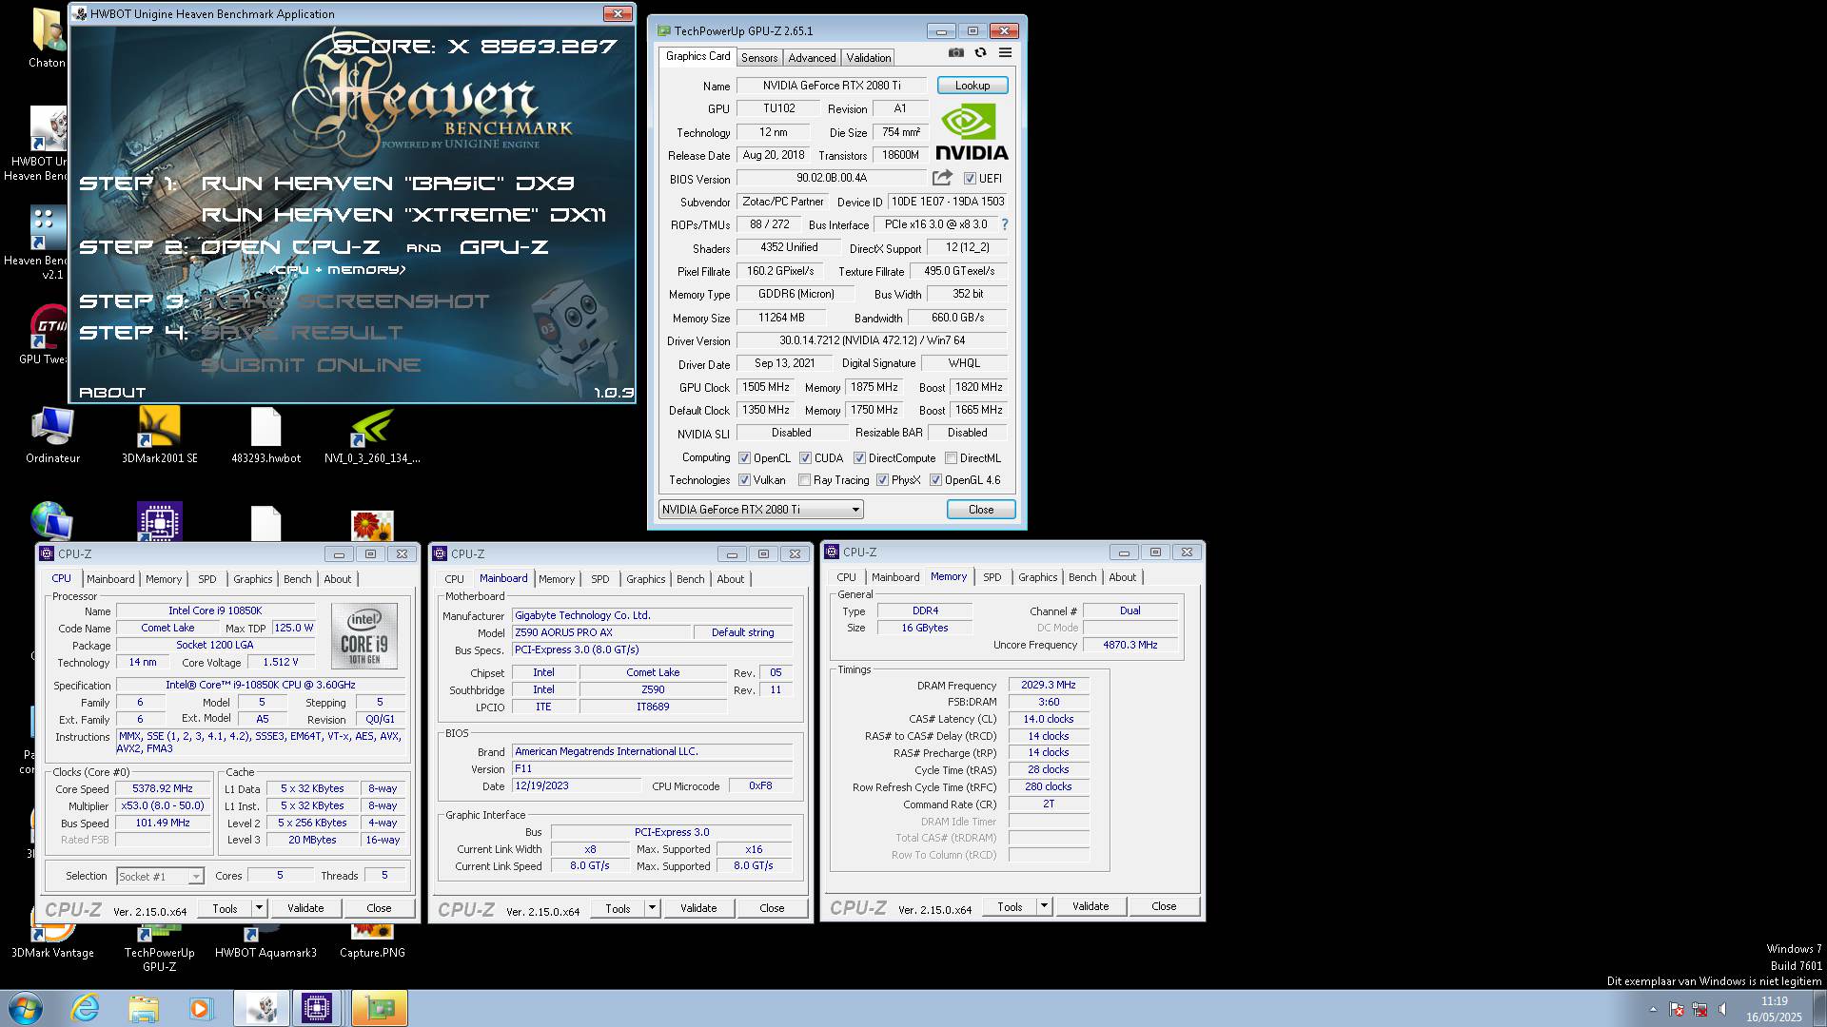This screenshot has height=1027, width=1827.
Task: Open Windows Media Player from the taskbar
Action: pyautogui.click(x=201, y=1008)
